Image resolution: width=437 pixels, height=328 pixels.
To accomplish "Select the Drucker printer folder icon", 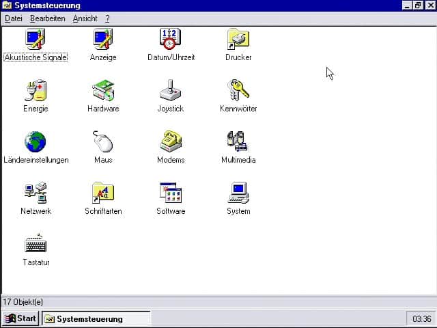I will click(x=238, y=39).
